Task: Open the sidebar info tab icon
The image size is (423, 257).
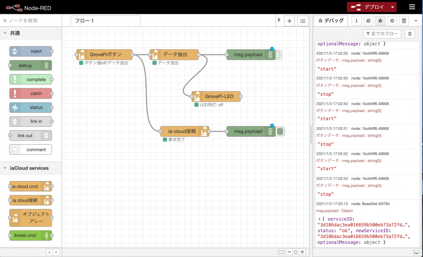Action: [x=356, y=21]
